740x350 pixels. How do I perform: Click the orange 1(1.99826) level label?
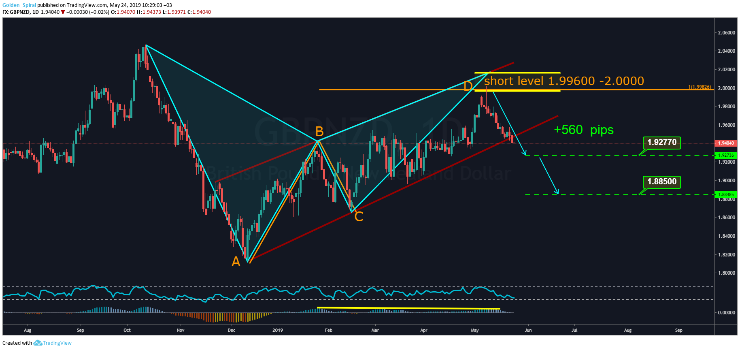(x=700, y=87)
